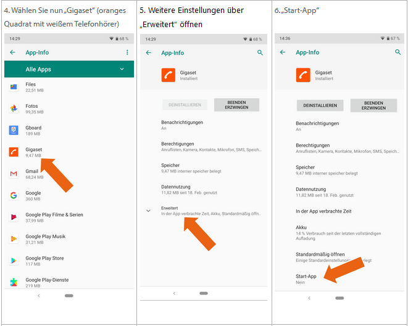Image resolution: width=408 pixels, height=326 pixels.
Task: Tap Google Play Store icon
Action: (x=14, y=260)
